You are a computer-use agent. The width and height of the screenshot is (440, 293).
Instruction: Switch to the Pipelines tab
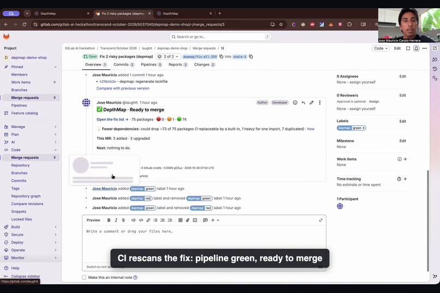tap(151, 64)
